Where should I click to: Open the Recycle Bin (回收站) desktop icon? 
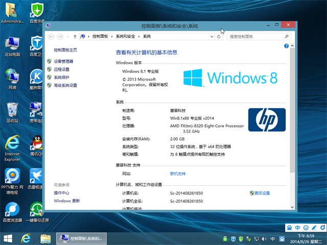12,111
